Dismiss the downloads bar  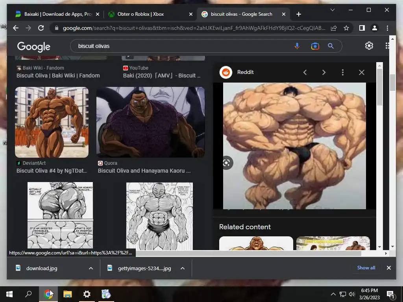[388, 268]
